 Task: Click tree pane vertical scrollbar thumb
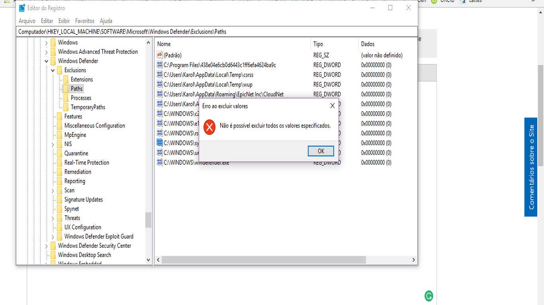click(149, 220)
